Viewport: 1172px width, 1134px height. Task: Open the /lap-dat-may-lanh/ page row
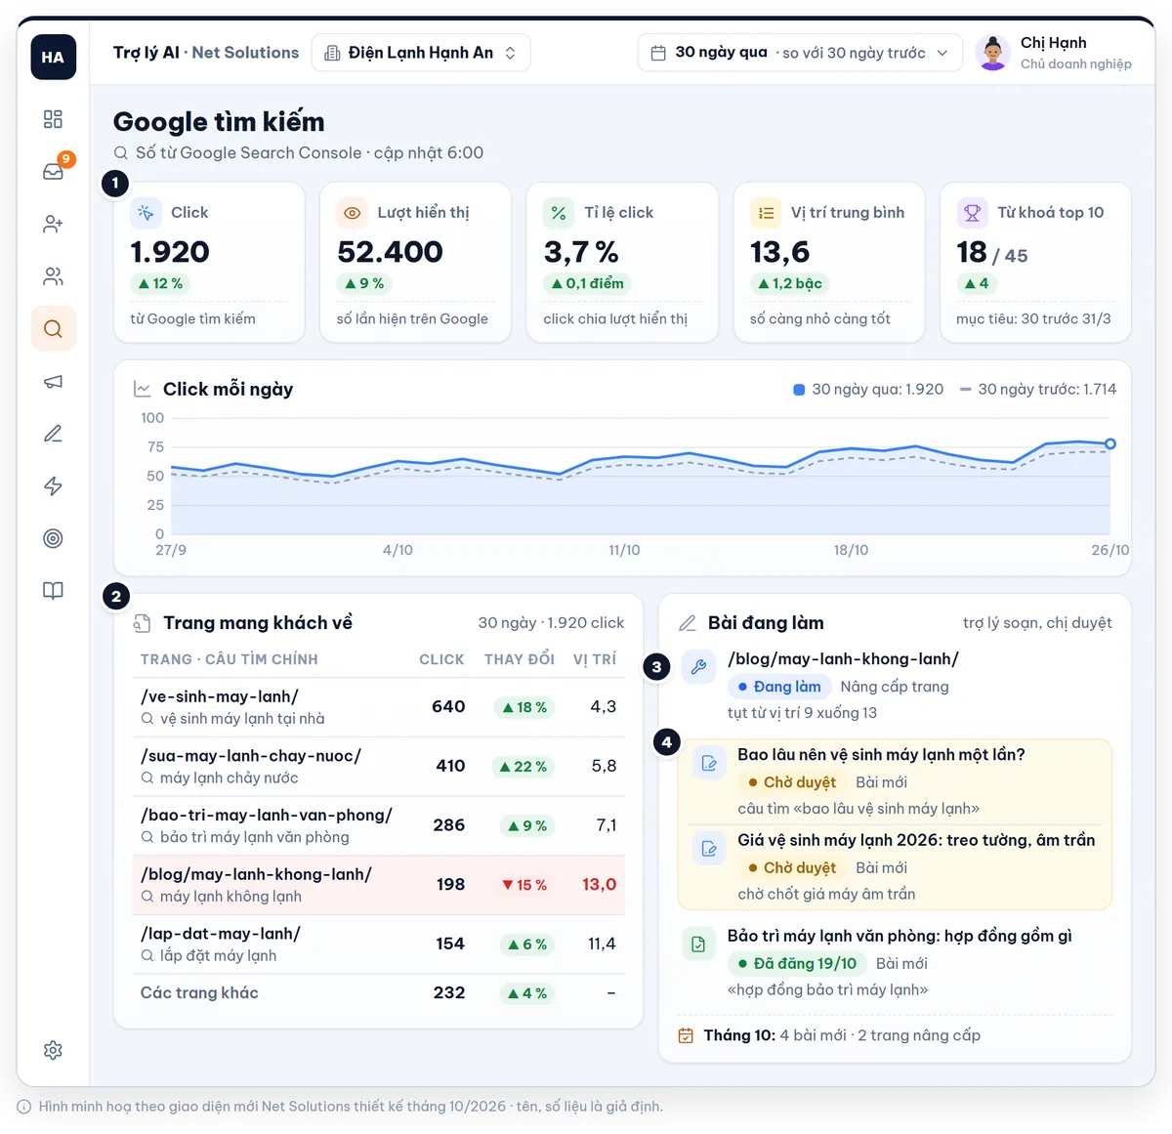(x=378, y=944)
